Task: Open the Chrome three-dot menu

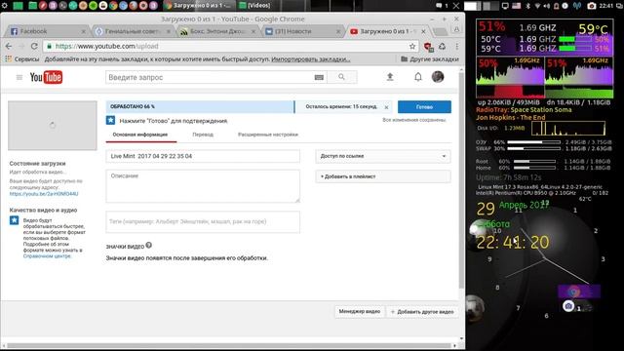Action: pyautogui.click(x=457, y=46)
